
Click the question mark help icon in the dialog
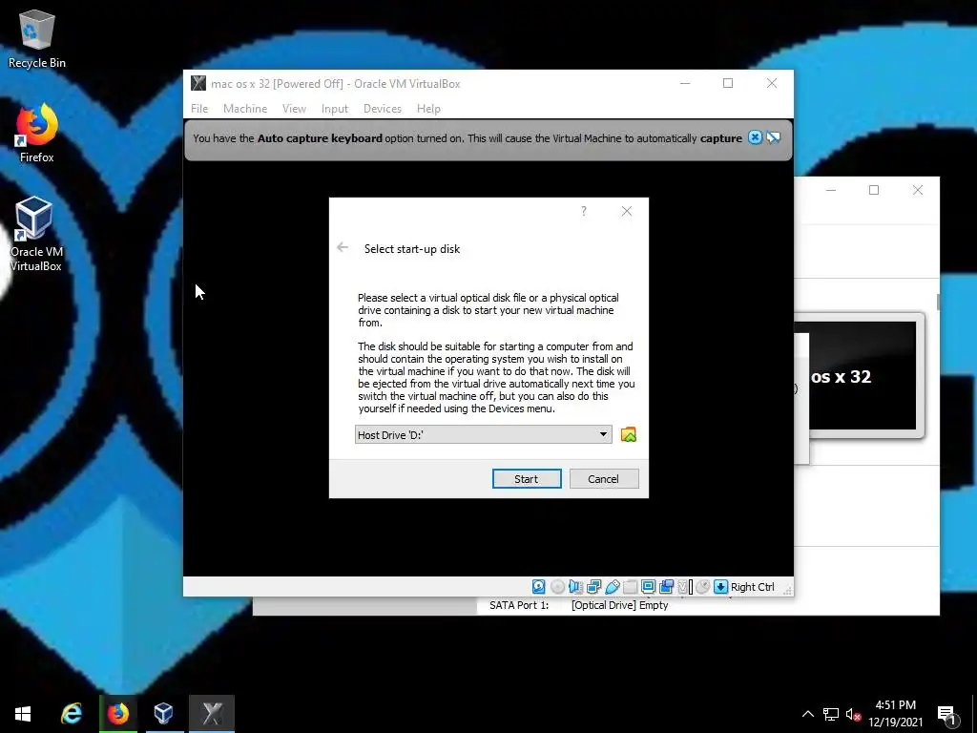[x=584, y=211]
